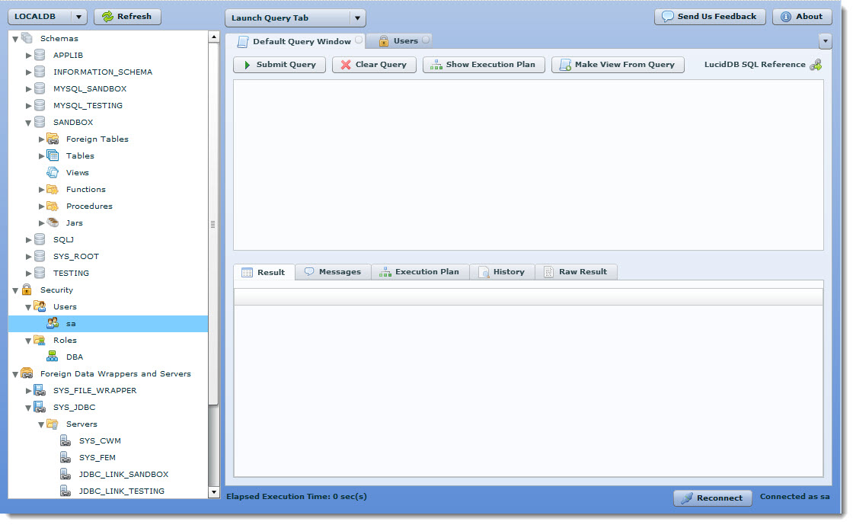853x525 pixels.
Task: Click the Reconnect button
Action: pyautogui.click(x=712, y=498)
